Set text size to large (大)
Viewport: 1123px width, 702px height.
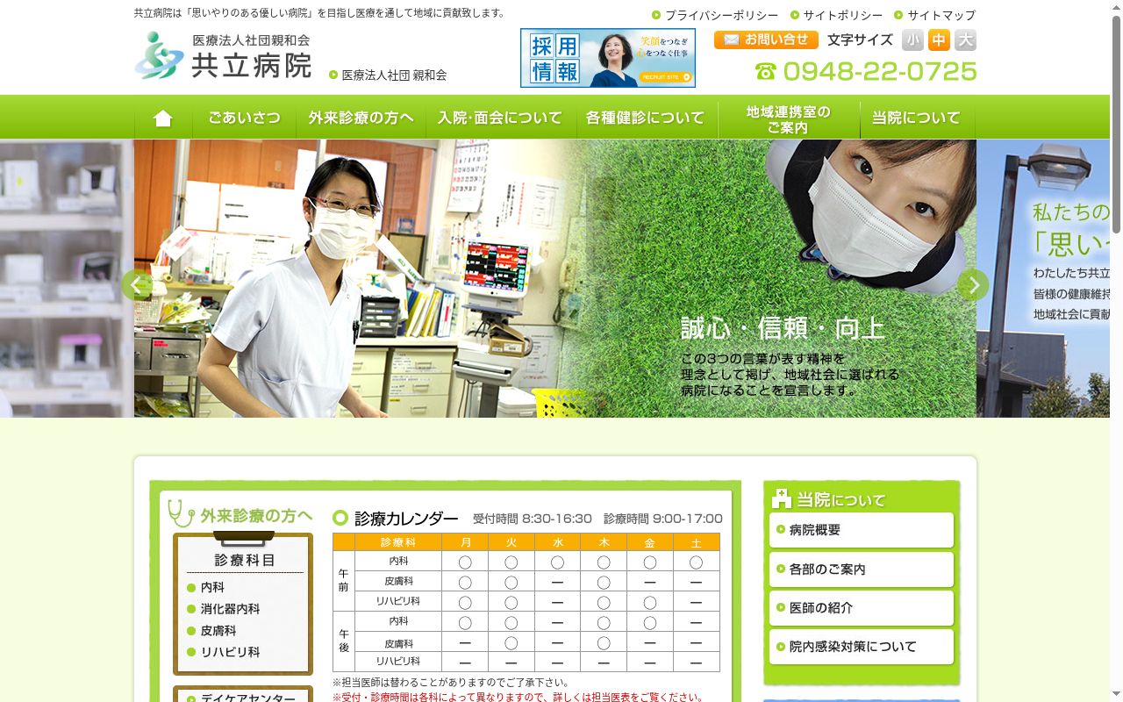click(965, 40)
